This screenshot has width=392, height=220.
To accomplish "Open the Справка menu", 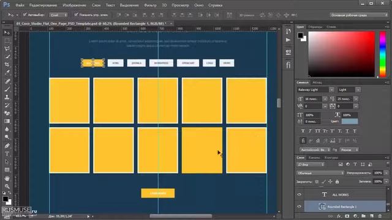I will pyautogui.click(x=215, y=5).
